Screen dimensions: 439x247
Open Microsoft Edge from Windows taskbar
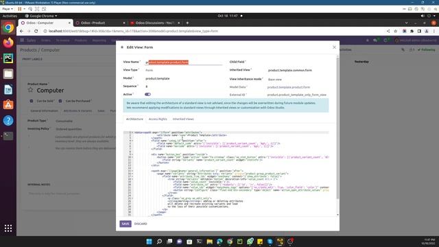[219, 242]
